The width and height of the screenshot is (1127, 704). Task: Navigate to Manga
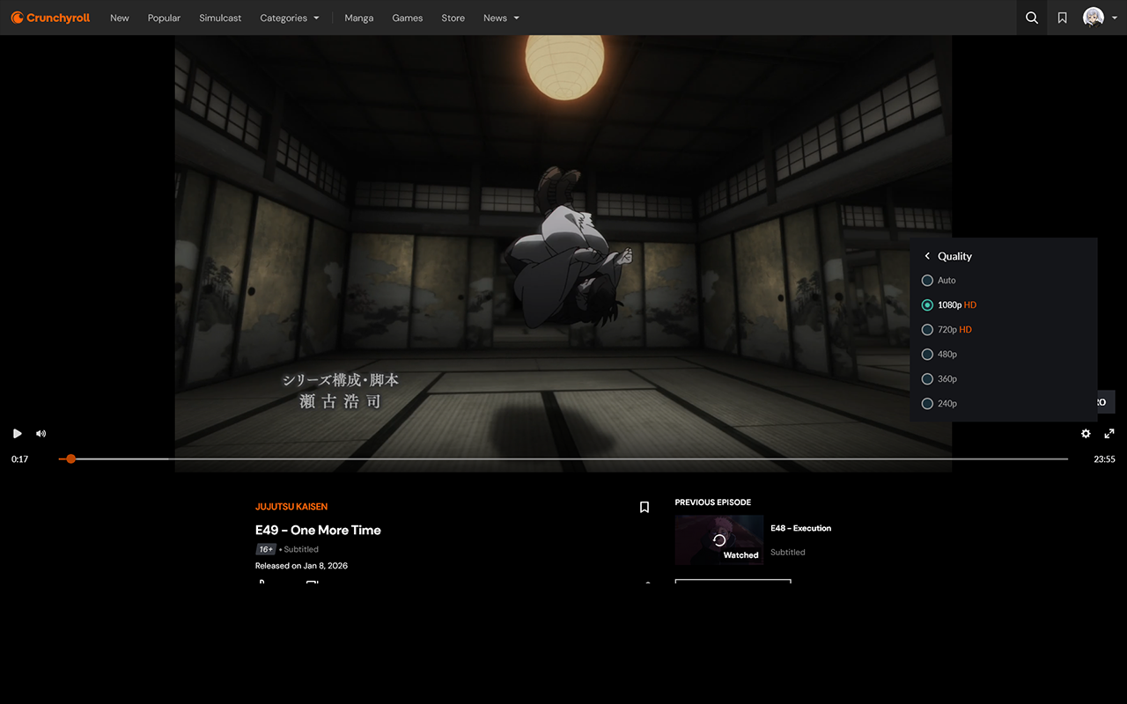pos(359,18)
